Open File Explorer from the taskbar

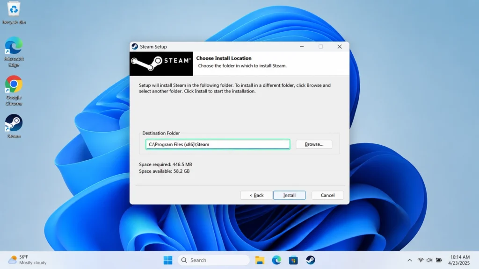260,260
